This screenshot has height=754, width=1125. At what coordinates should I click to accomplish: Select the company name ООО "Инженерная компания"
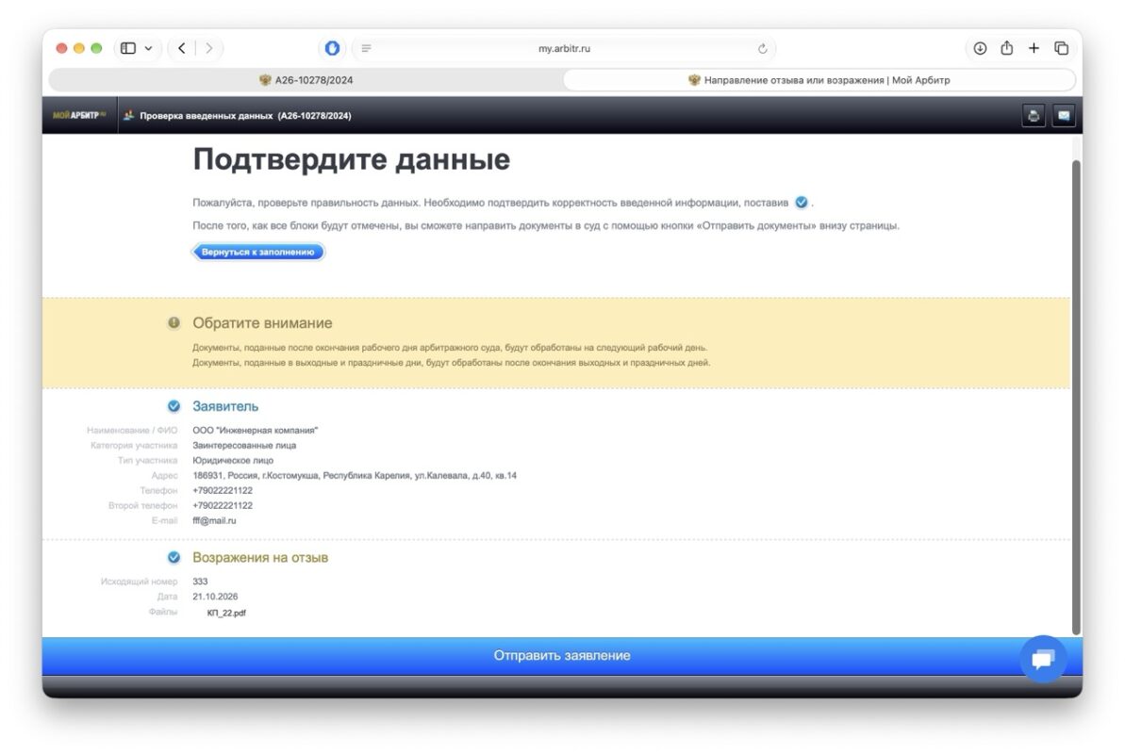256,431
